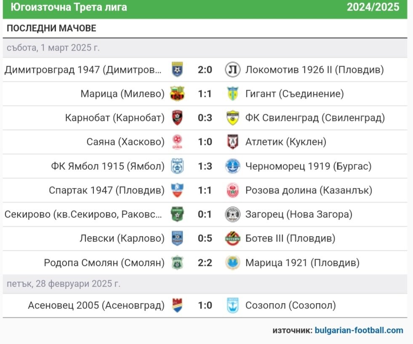Click the Розова долина crest

(x=232, y=190)
